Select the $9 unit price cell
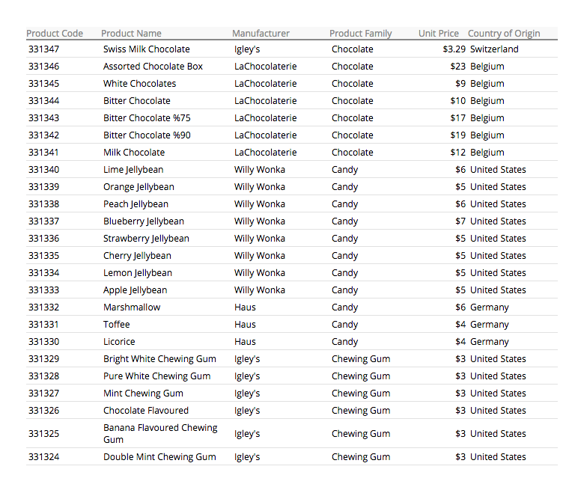Viewport: 569px width, 496px height. (x=460, y=83)
